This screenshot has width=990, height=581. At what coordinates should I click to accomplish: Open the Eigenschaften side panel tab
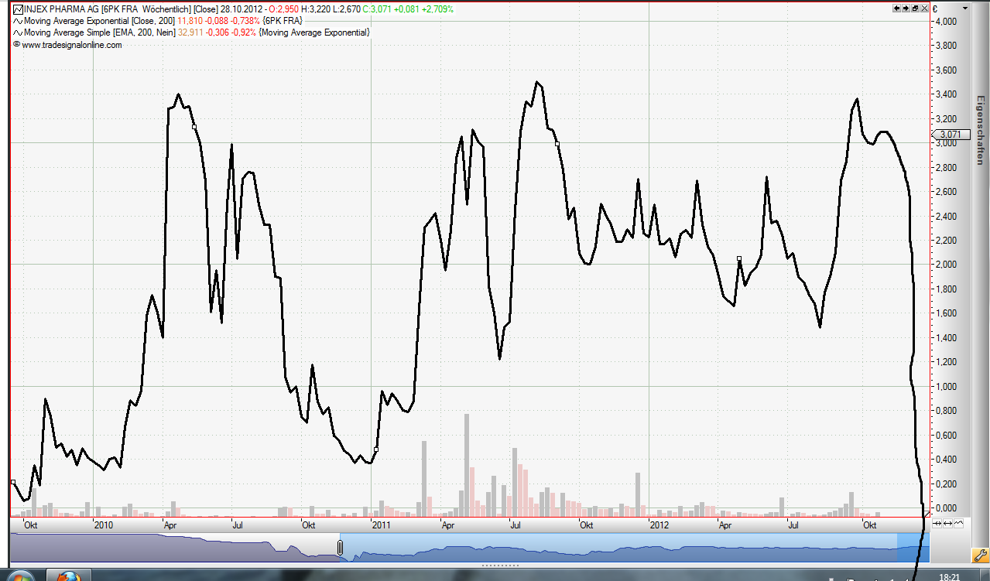coord(980,129)
